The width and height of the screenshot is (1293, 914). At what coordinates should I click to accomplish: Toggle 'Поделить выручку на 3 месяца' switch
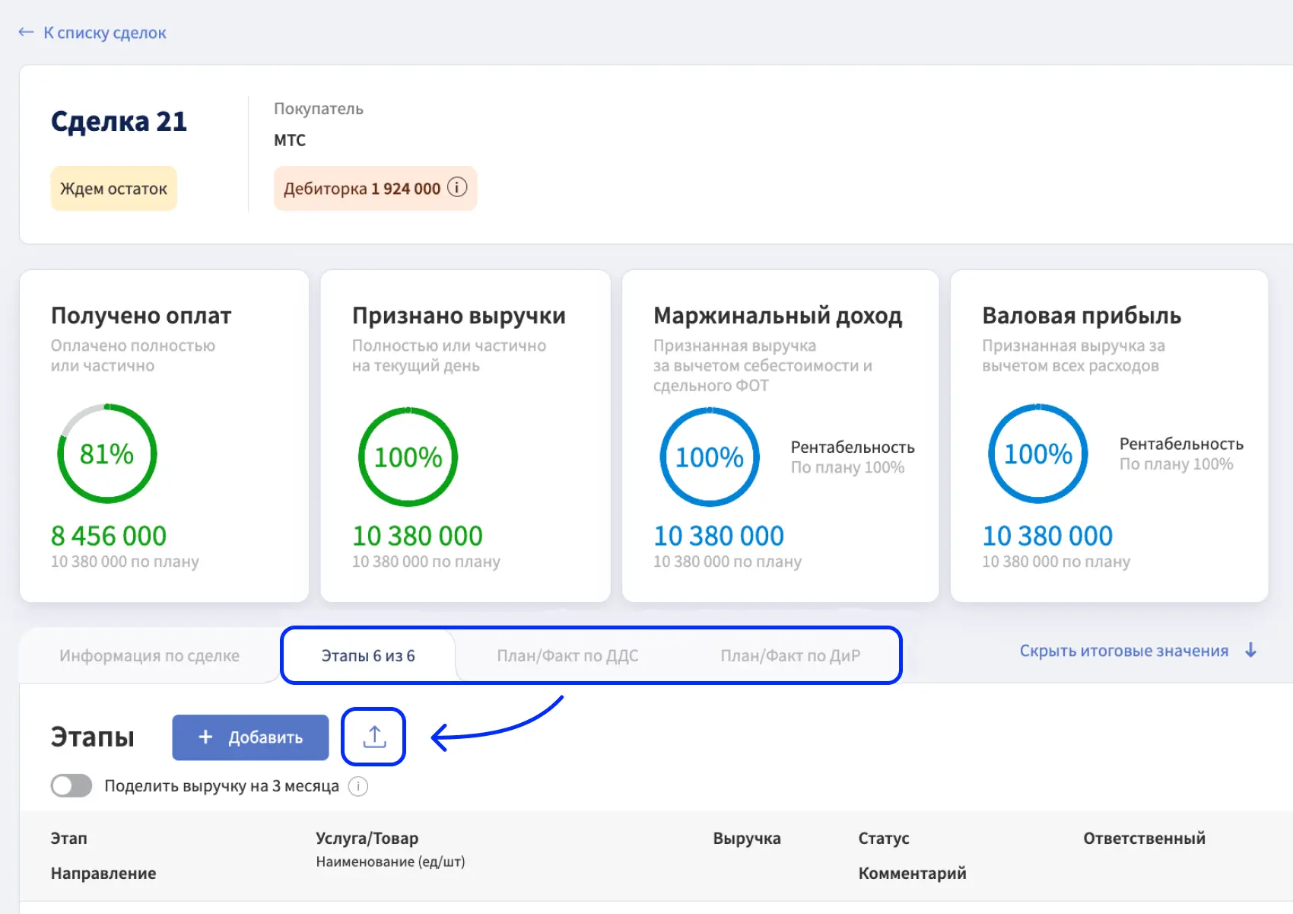point(71,785)
